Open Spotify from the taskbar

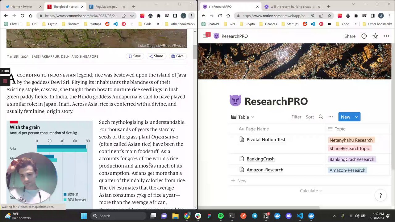pos(221,216)
